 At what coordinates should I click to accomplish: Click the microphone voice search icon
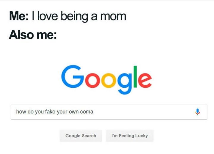coord(198,112)
